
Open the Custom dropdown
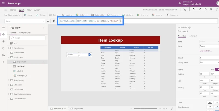[172, 15]
